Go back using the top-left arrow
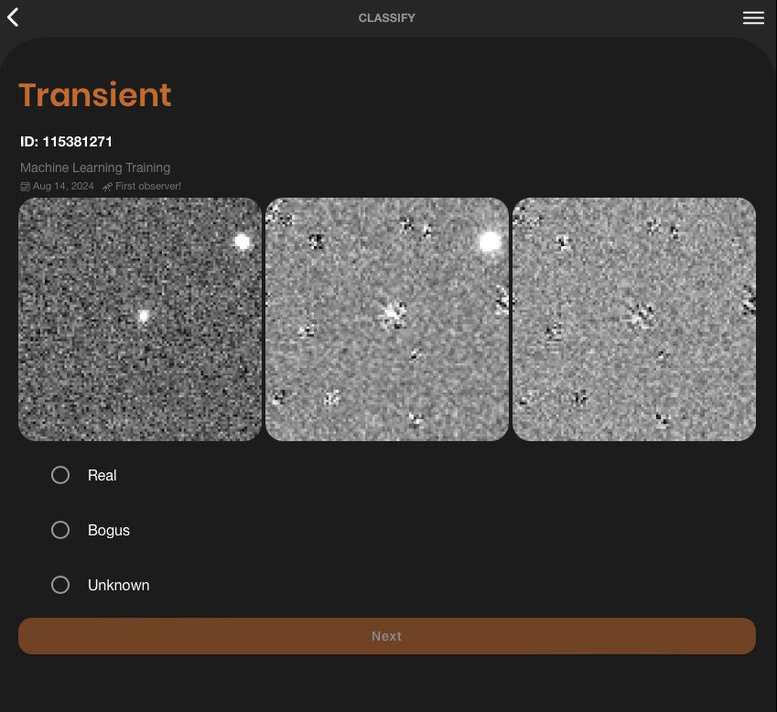Screen dimensions: 777x712 (x=13, y=17)
